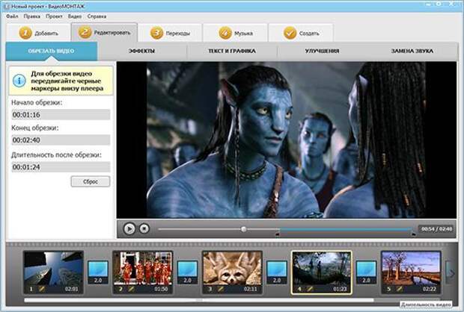
Task: Go to step 1 Добавить tab
Action: pyautogui.click(x=38, y=33)
